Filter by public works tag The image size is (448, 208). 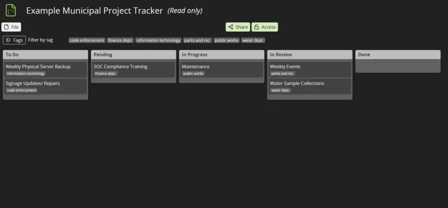pyautogui.click(x=227, y=41)
